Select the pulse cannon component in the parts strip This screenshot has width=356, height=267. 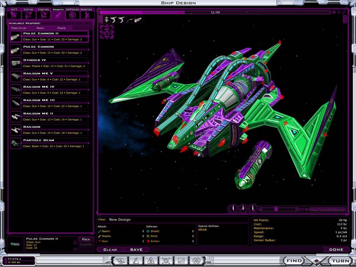click(138, 20)
